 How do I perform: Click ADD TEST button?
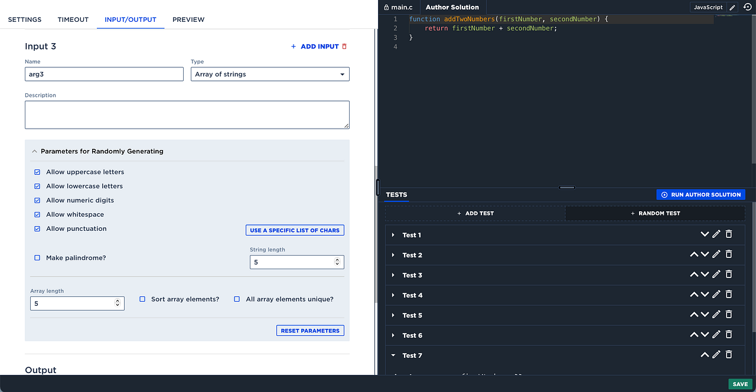click(x=475, y=213)
